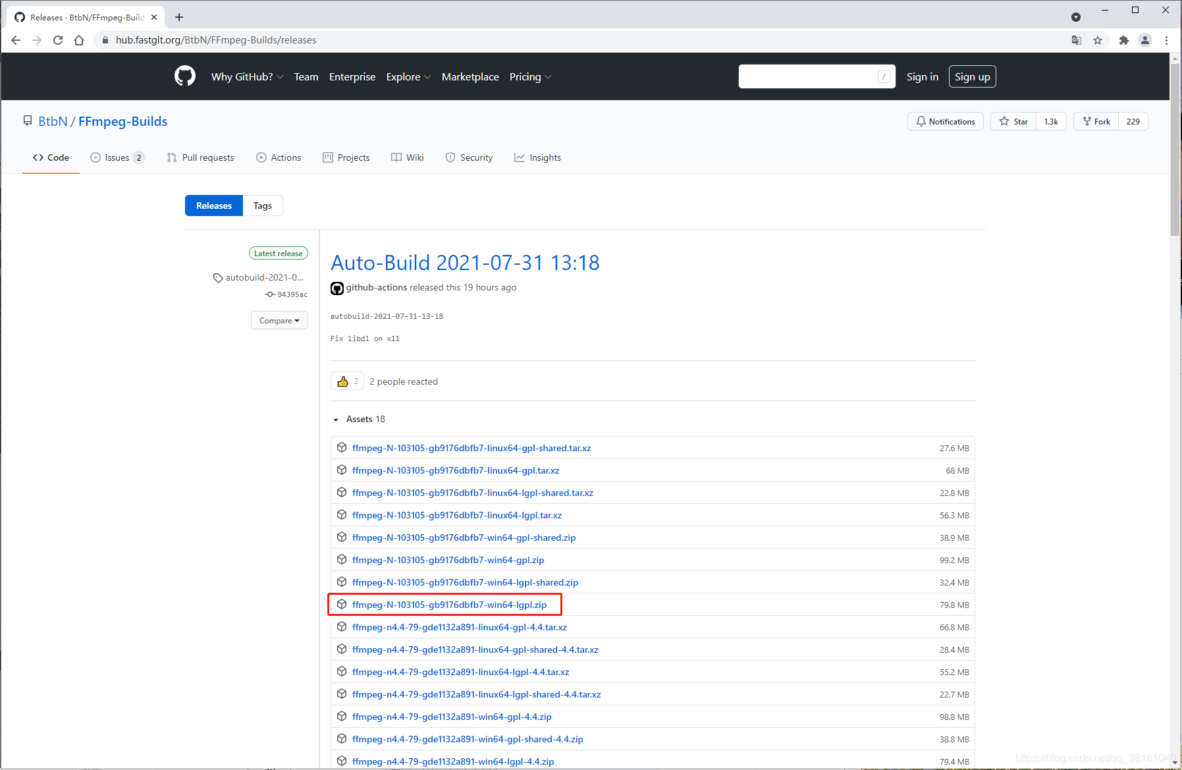Open the Projects tab
1182x770 pixels.
[x=346, y=157]
